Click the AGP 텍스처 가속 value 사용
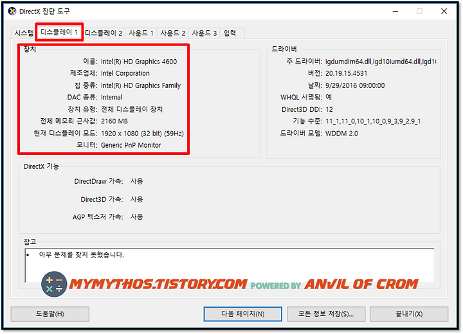The height and width of the screenshot is (334, 463). click(x=137, y=217)
